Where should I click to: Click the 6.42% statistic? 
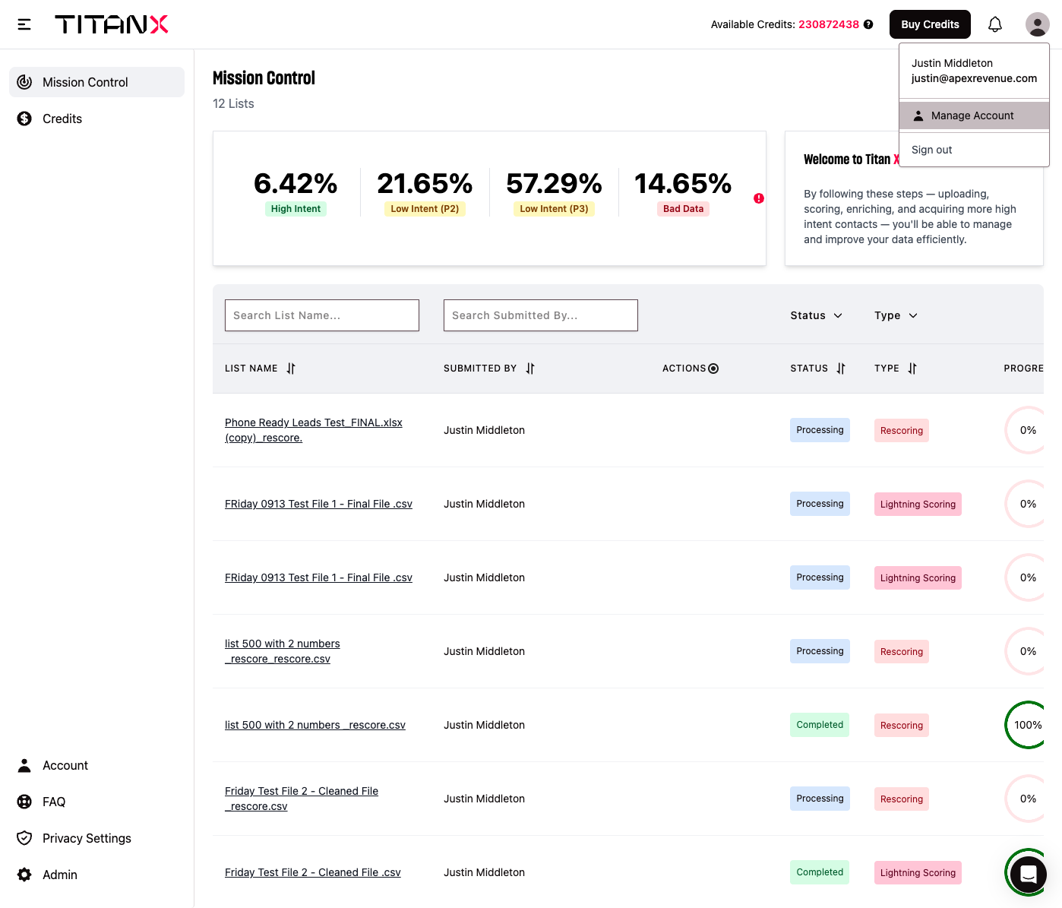pyautogui.click(x=296, y=183)
